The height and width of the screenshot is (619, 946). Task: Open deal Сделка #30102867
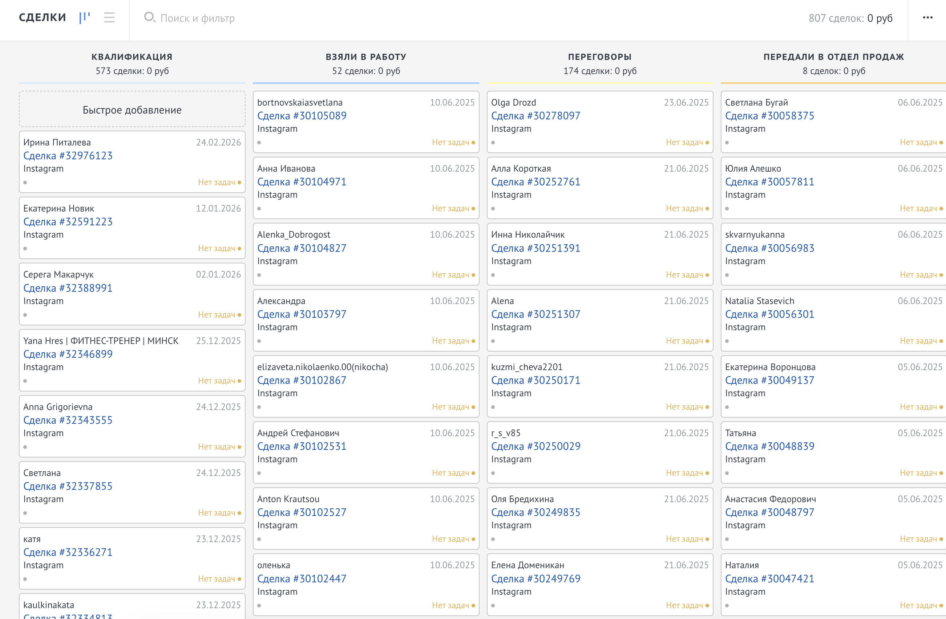click(302, 380)
